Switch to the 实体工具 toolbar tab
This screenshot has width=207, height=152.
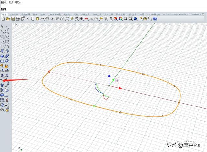pos(109,14)
